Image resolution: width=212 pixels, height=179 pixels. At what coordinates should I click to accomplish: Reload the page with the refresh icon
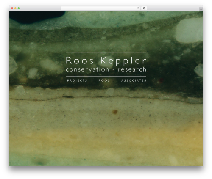point(138,8)
